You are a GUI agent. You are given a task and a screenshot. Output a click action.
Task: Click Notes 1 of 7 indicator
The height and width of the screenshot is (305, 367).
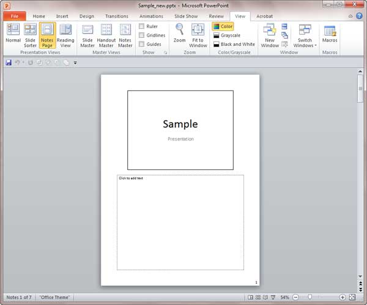point(19,297)
